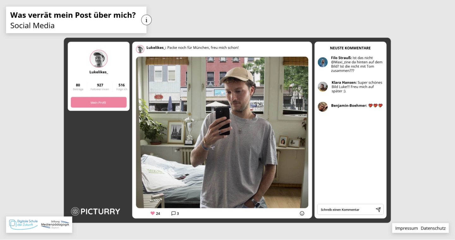Screen dimensions: 455x240
Task: Send comment with the paper plane icon
Action: [x=378, y=210]
